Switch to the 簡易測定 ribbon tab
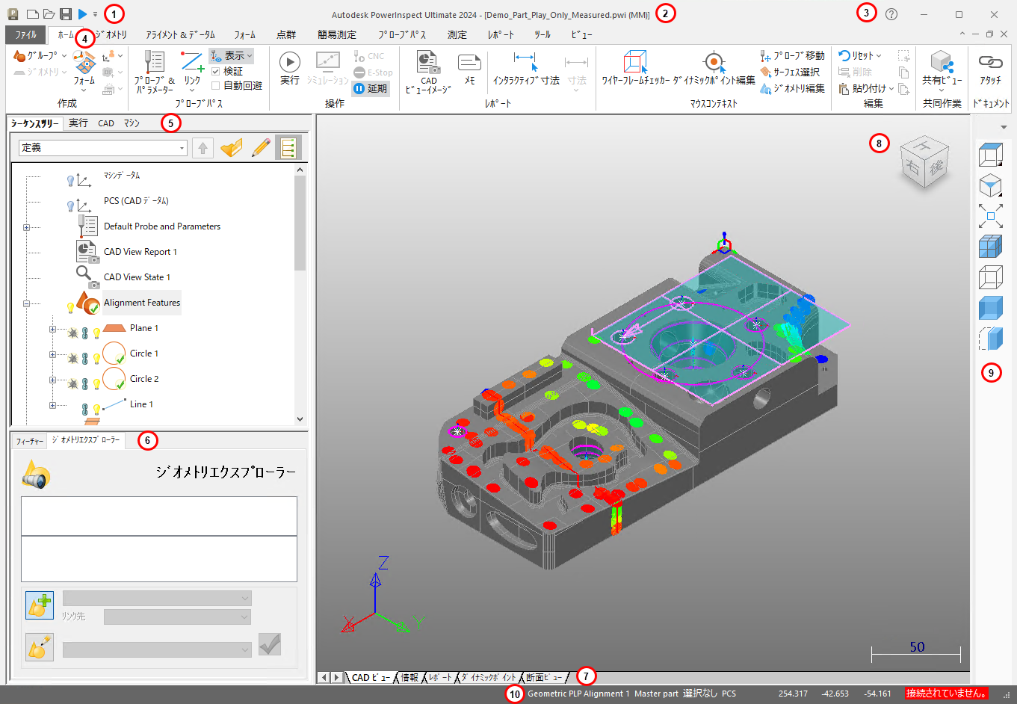 coord(337,35)
